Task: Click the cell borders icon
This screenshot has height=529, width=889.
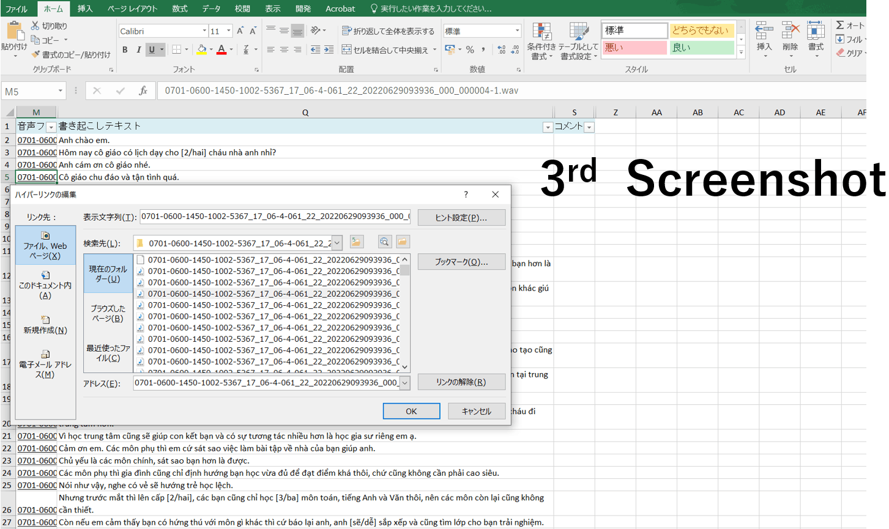Action: [x=176, y=50]
